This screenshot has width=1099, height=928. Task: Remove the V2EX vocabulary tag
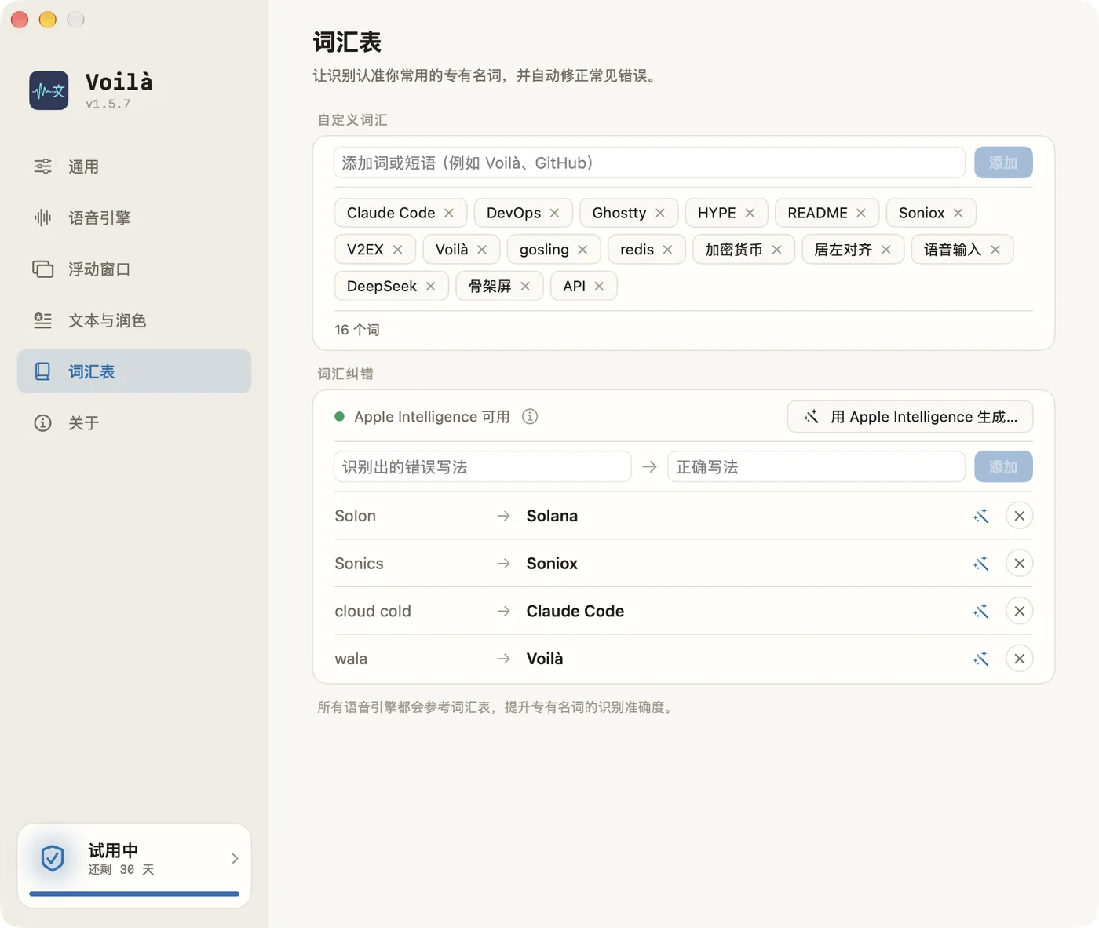point(398,250)
